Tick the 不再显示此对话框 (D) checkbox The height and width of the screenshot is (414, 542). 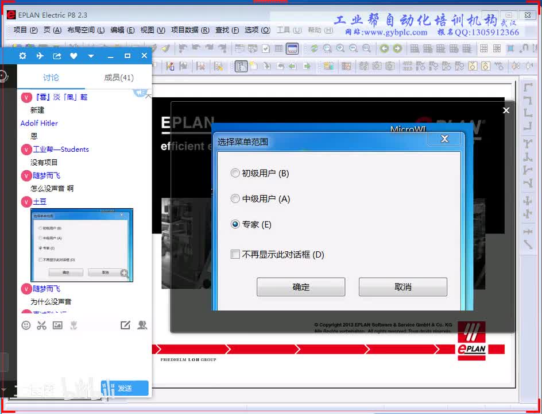click(235, 255)
